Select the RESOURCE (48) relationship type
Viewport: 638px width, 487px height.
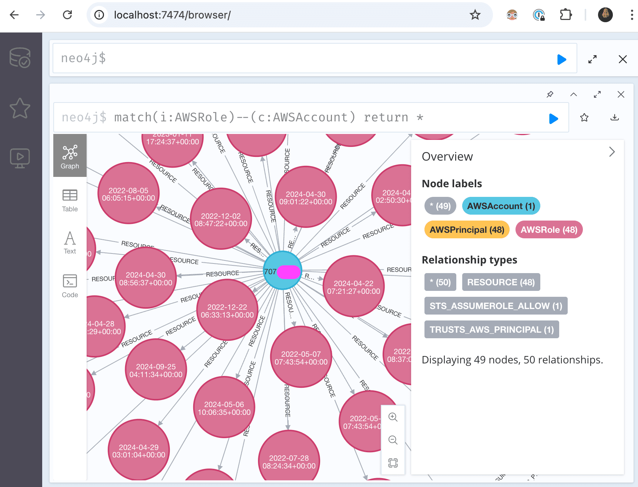(501, 282)
